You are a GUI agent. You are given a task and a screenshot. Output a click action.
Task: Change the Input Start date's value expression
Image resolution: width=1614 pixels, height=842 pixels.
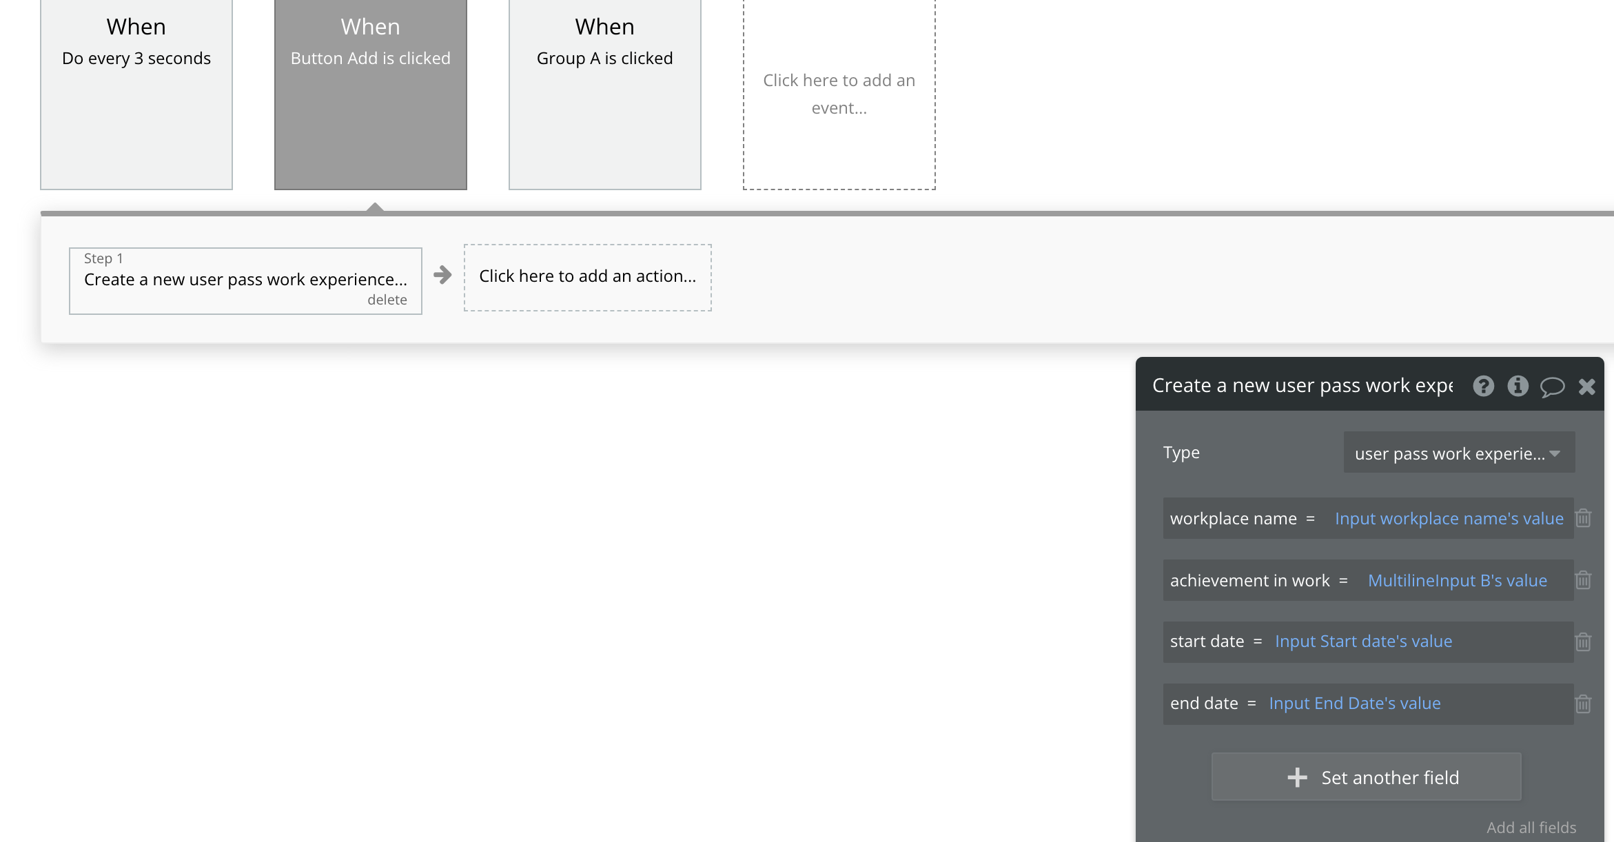(1363, 641)
